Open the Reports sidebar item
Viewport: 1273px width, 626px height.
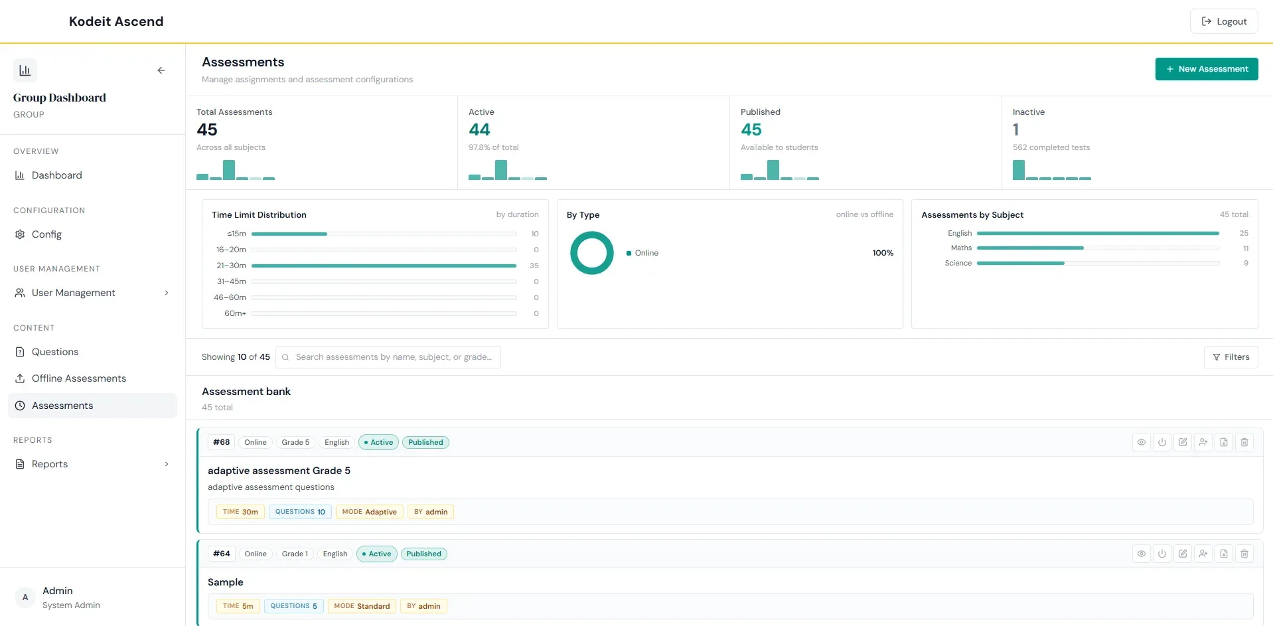click(x=92, y=464)
